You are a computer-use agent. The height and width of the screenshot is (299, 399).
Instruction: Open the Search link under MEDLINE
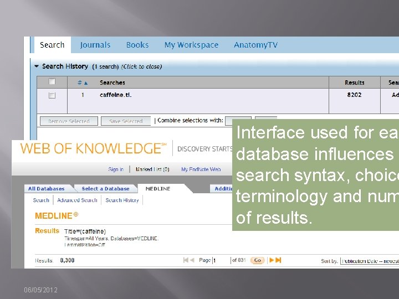pos(41,200)
